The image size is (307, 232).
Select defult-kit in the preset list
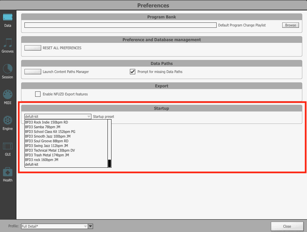point(66,164)
